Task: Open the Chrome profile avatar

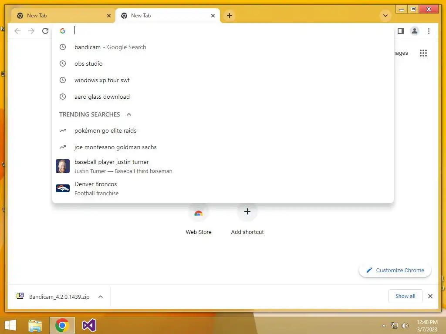Action: click(415, 31)
